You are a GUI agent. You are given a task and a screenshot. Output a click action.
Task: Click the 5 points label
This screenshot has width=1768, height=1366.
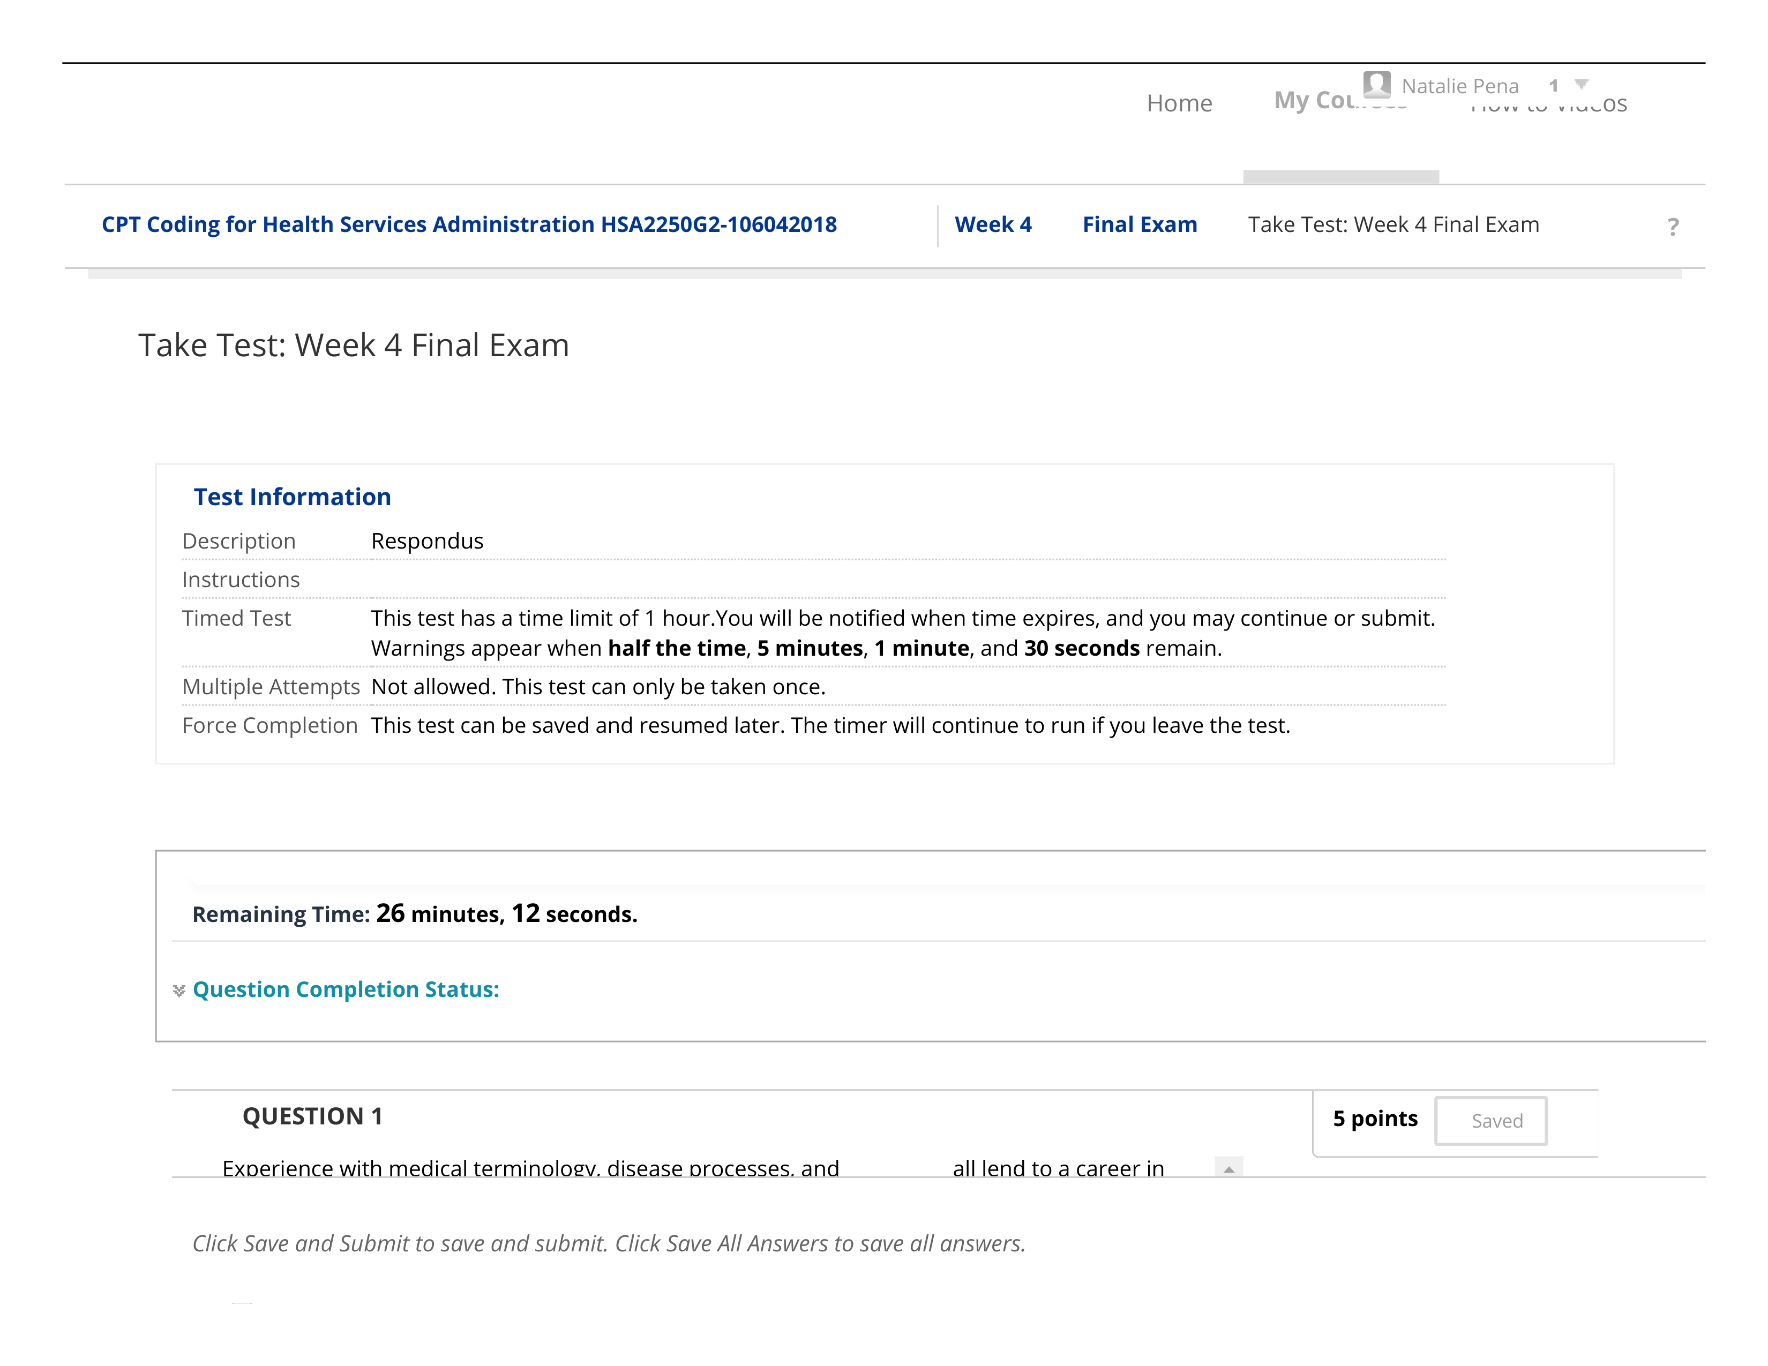(x=1375, y=1119)
